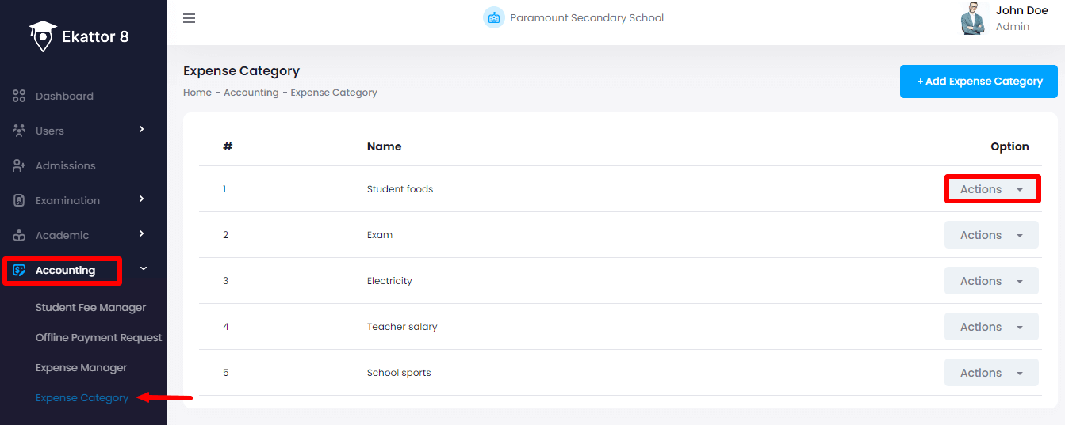Screen dimensions: 1065x425
Task: Click the Admissions person-plus icon
Action: click(x=20, y=165)
